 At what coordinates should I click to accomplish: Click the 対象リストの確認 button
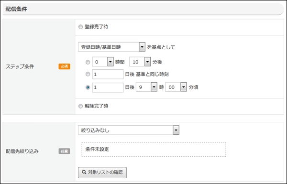[x=102, y=173]
